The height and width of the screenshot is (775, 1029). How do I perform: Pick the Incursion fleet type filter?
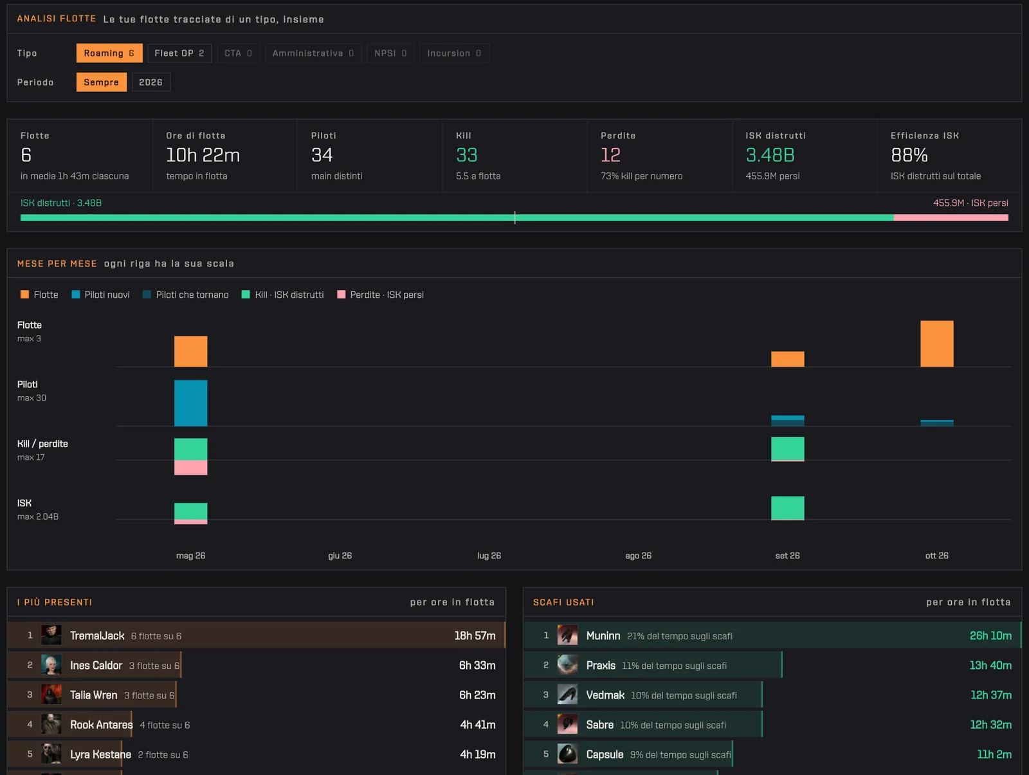pos(454,53)
